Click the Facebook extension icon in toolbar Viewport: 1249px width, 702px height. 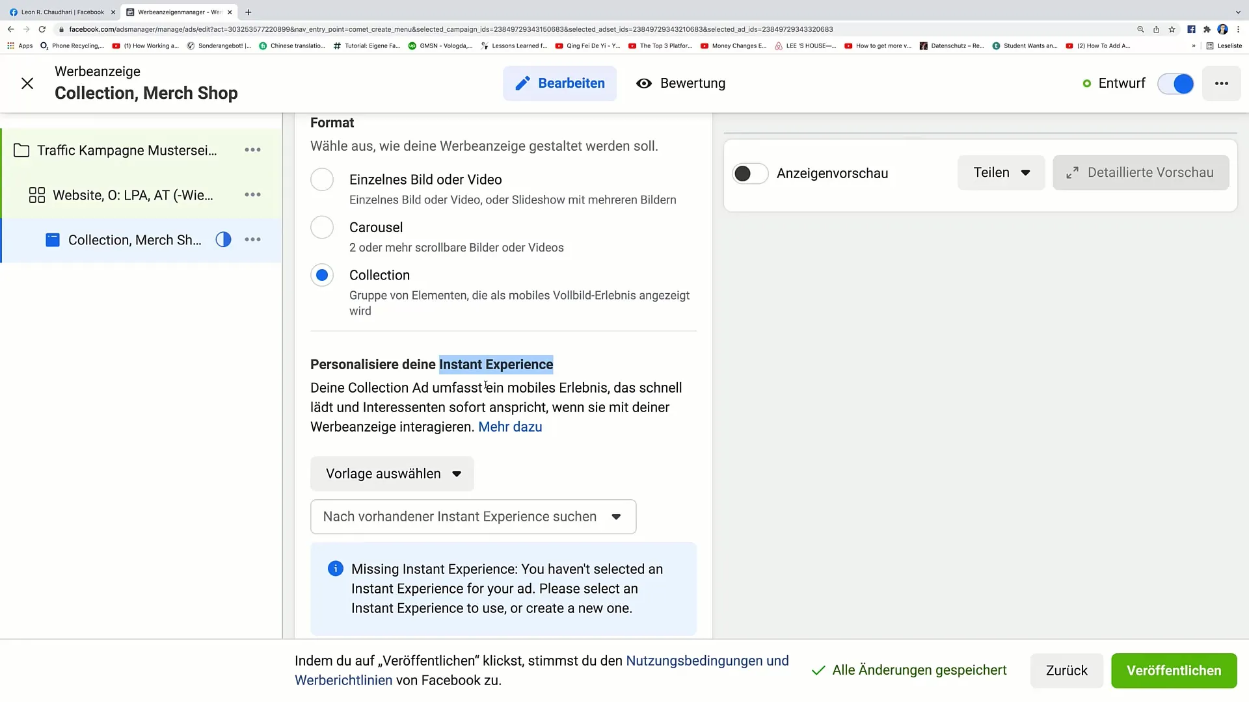point(1191,29)
